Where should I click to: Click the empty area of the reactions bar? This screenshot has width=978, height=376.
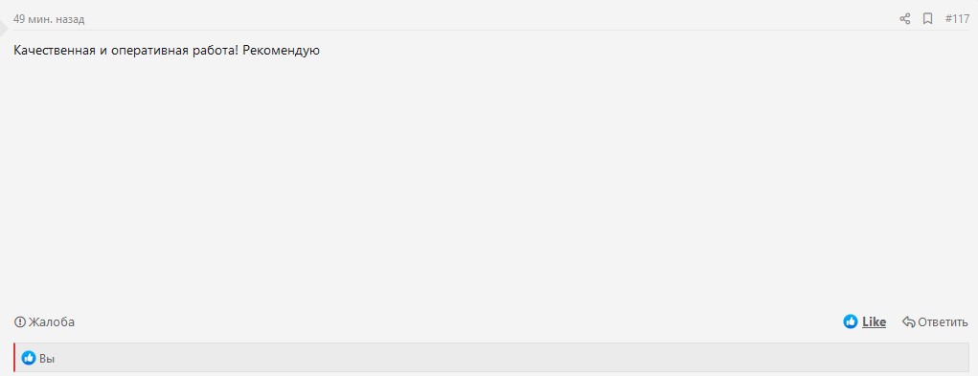[499, 358]
